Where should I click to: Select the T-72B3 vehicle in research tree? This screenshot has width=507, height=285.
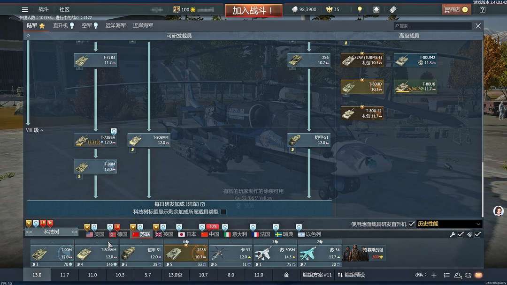pos(95,60)
